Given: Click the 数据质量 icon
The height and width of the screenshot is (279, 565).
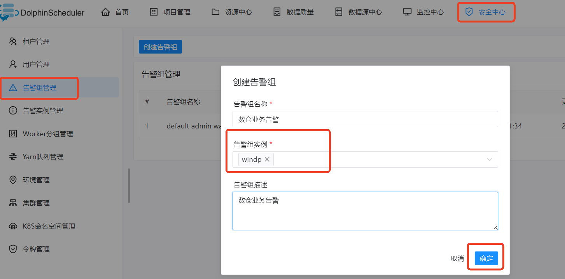Looking at the screenshot, I should [x=277, y=12].
